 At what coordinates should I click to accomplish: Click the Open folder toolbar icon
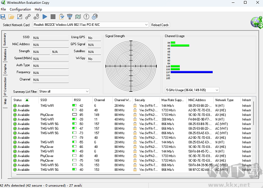[x=11, y=17]
